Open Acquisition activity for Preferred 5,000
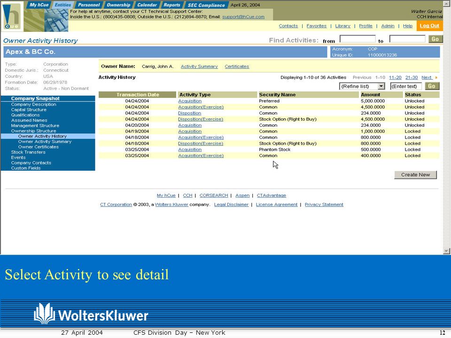 point(189,101)
